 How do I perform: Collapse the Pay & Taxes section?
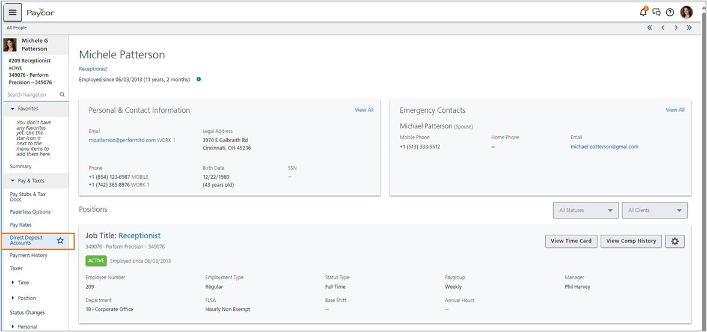point(31,181)
